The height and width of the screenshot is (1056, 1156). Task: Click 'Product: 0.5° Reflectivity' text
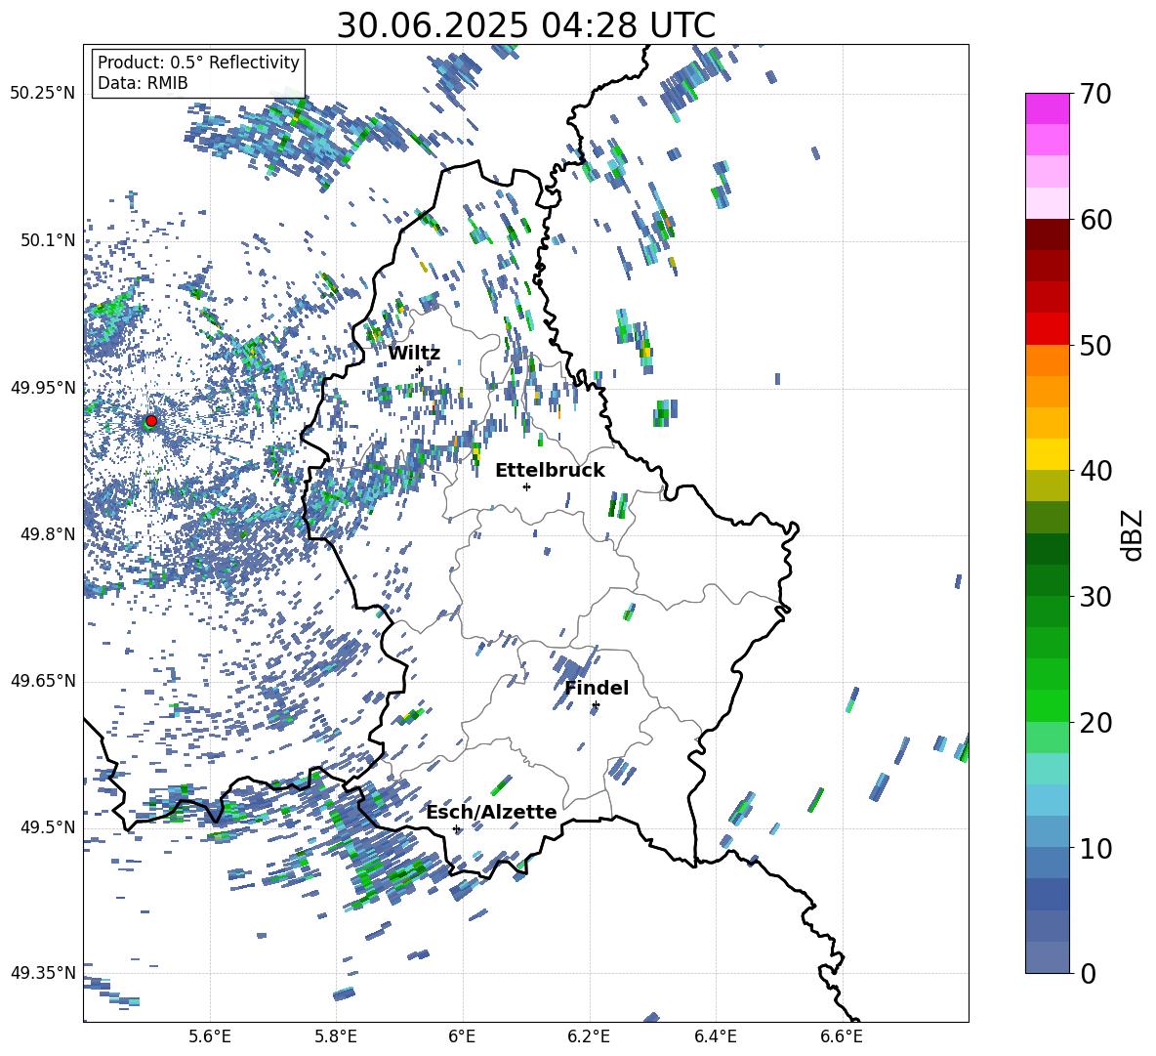pyautogui.click(x=198, y=62)
